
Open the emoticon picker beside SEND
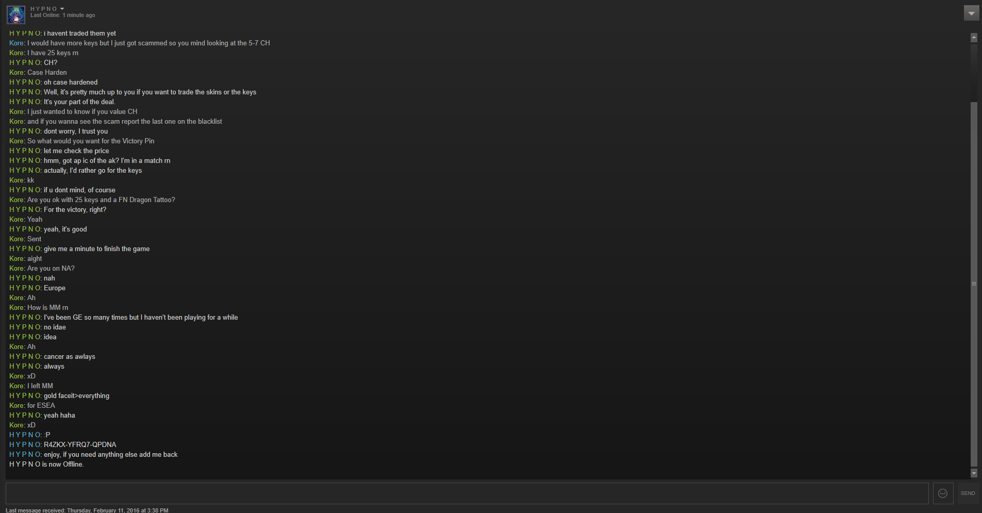(943, 493)
